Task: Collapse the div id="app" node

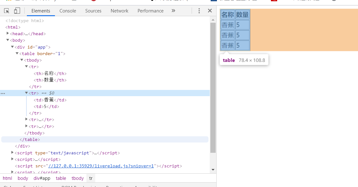Action: tap(12, 47)
